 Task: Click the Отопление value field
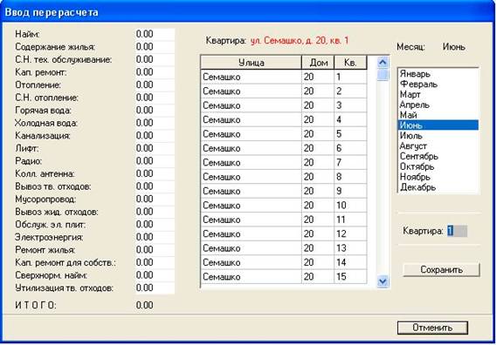click(155, 85)
